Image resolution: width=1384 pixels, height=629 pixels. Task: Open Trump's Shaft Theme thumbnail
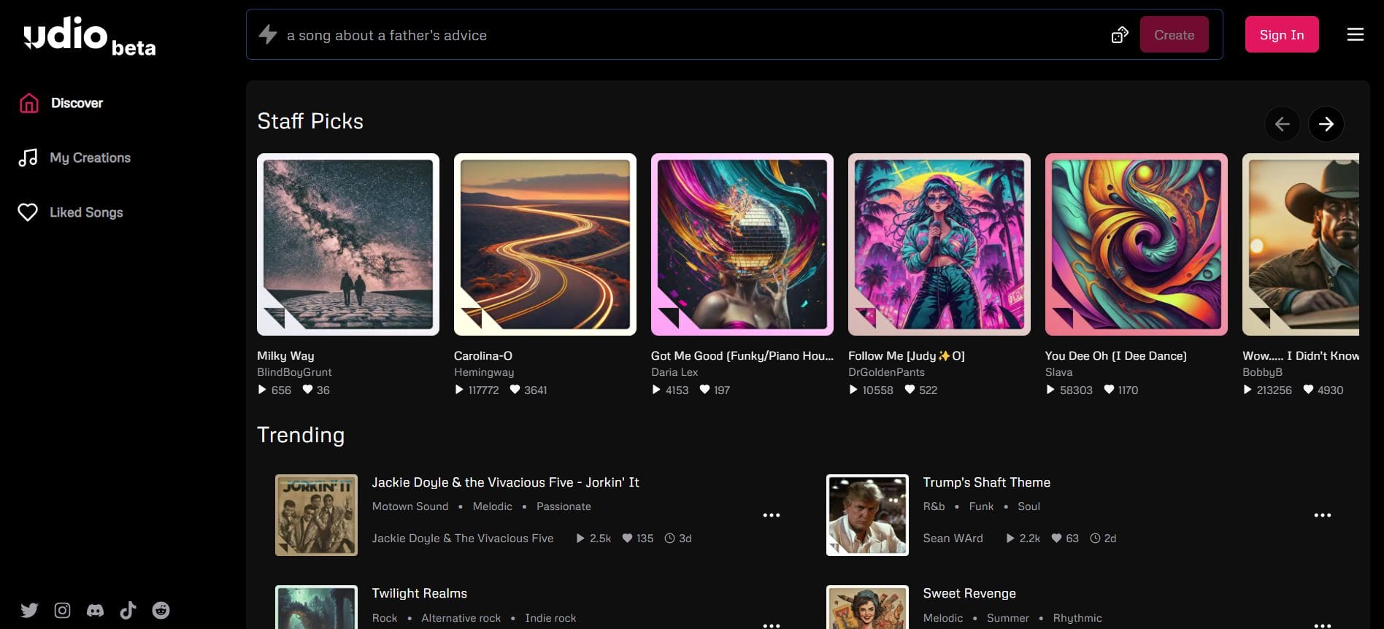pos(867,515)
